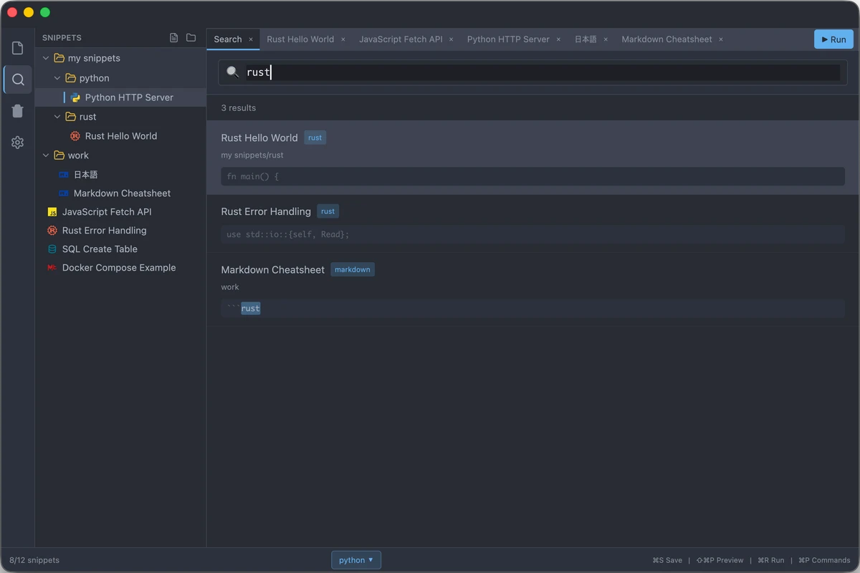Click Rust icon beside Rust Hello World
The height and width of the screenshot is (573, 860).
point(75,136)
